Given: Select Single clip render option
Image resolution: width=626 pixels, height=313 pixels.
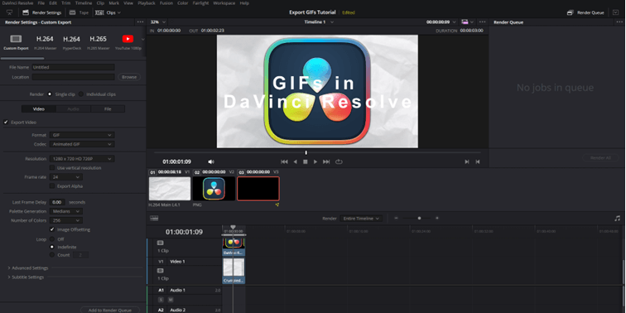Looking at the screenshot, I should click(50, 94).
